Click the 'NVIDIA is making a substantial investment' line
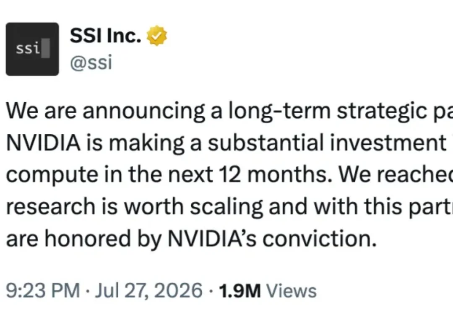This screenshot has height=312, width=453. (x=229, y=143)
